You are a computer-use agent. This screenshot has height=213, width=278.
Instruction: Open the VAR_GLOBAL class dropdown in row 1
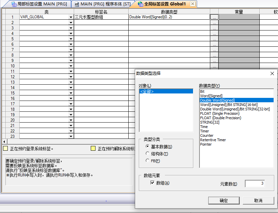71,17
